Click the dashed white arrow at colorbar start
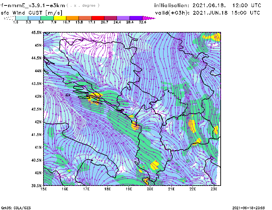 click(10, 18)
